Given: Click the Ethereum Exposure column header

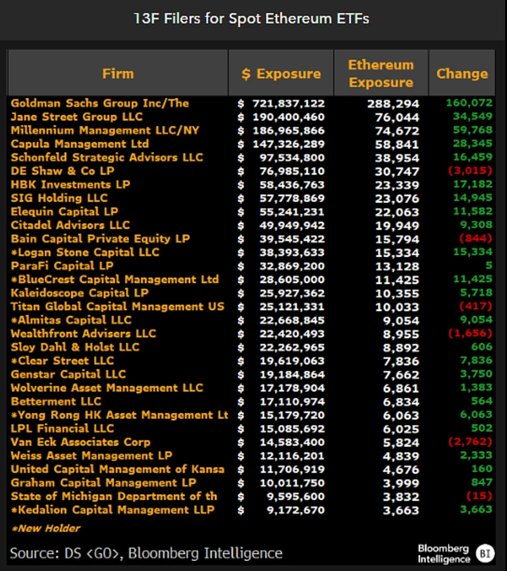Looking at the screenshot, I should 381,74.
